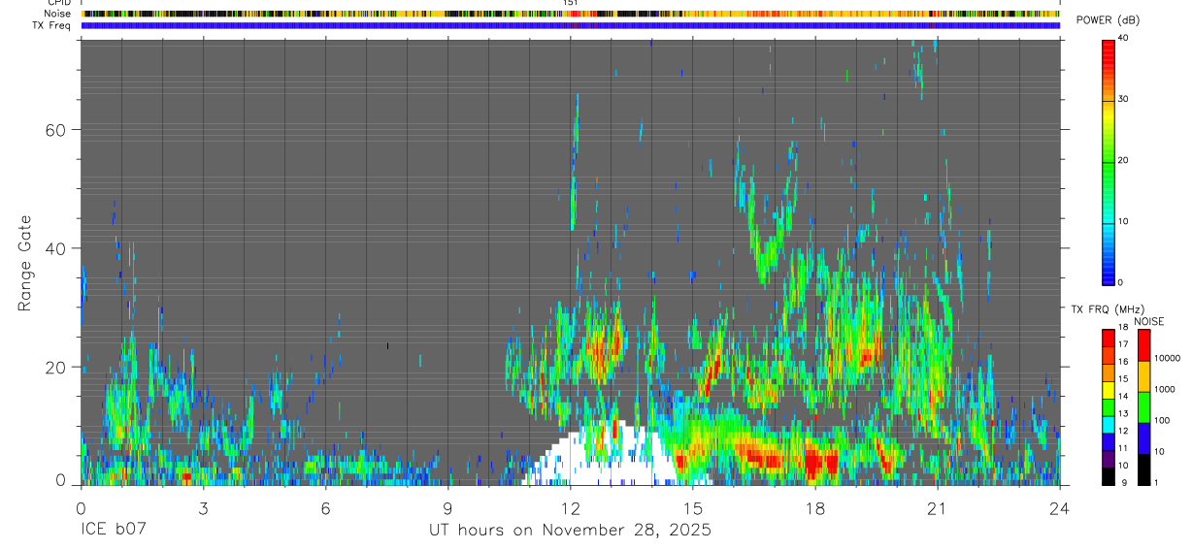1192x550 pixels.
Task: Click the TX FRQ (MHz) color scale
Action: (x=1109, y=406)
